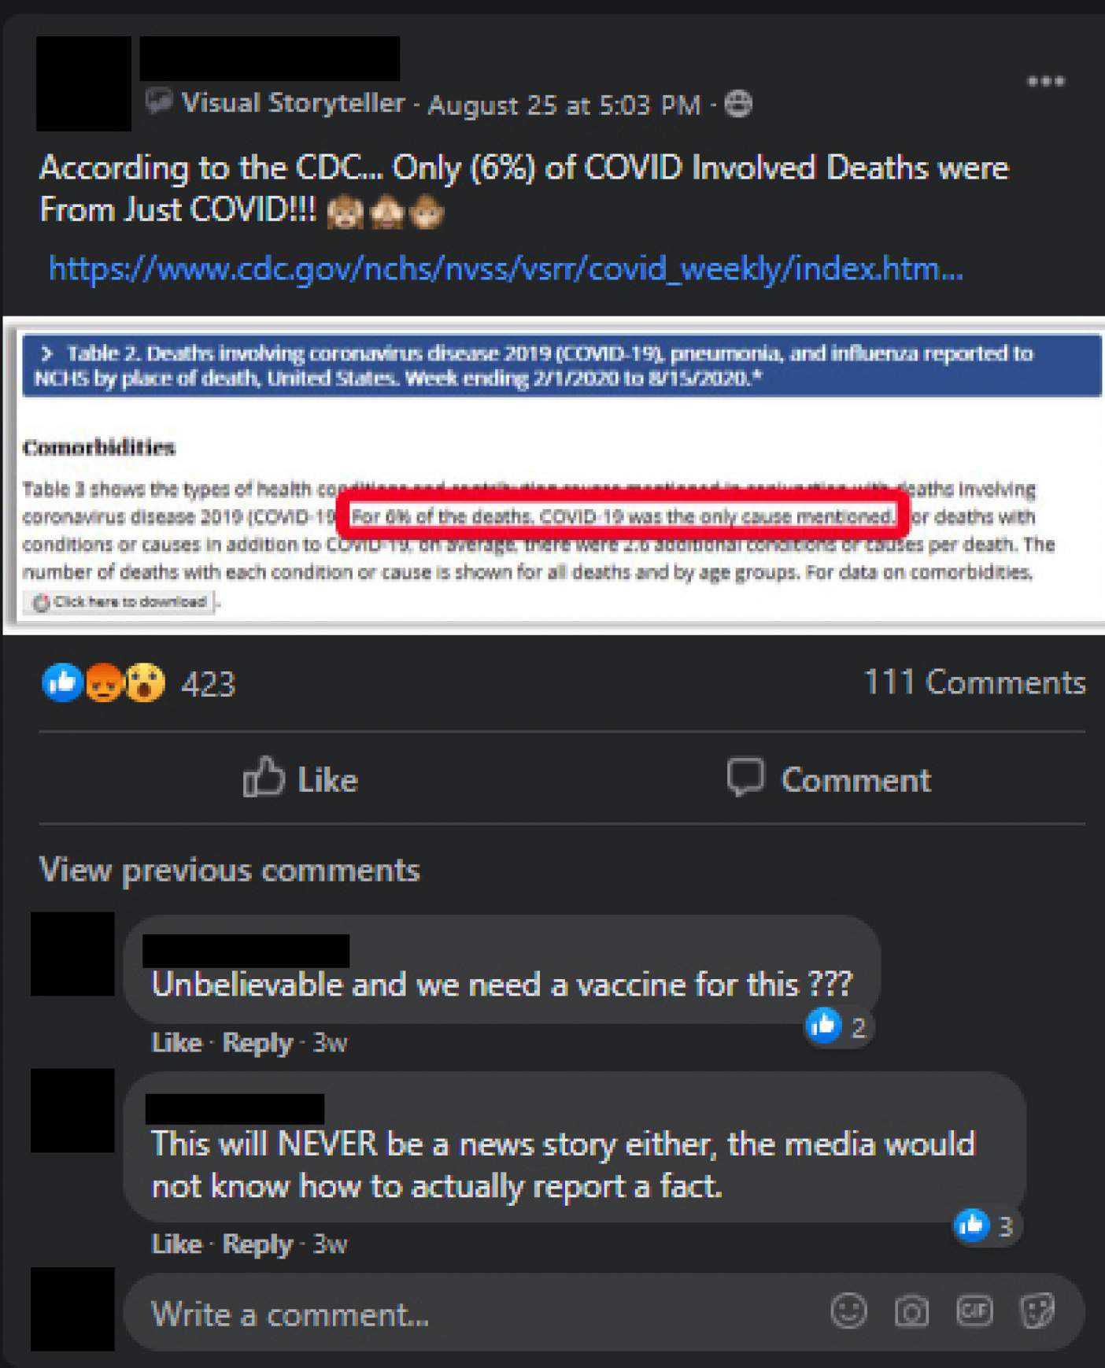Open the three-dot post options menu
This screenshot has width=1105, height=1368.
pyautogui.click(x=1045, y=81)
